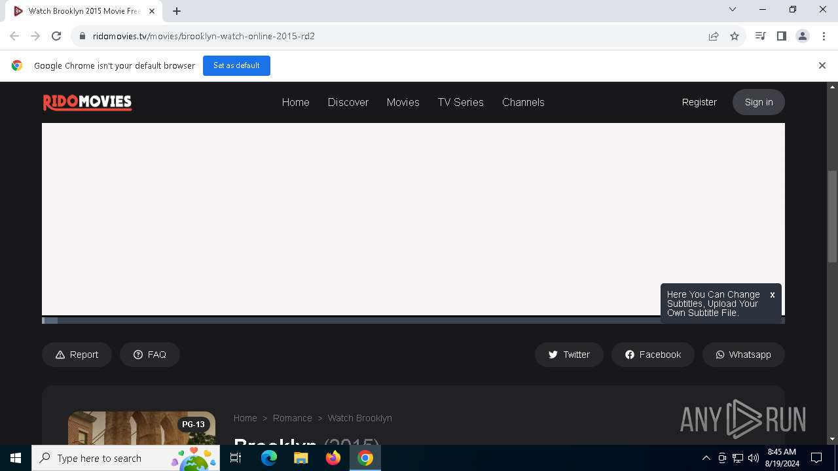
Task: Open the TV Series menu item
Action: tap(461, 102)
